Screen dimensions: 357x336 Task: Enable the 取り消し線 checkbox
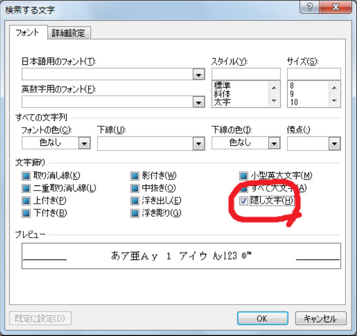point(26,176)
